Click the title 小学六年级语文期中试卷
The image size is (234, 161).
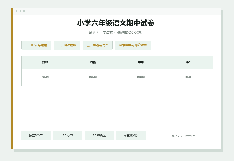pyautogui.click(x=116, y=23)
